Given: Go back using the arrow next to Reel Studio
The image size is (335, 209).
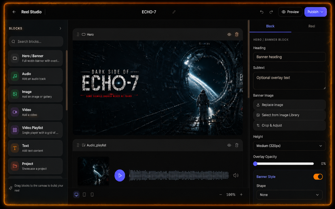Looking at the screenshot, I should (x=14, y=12).
